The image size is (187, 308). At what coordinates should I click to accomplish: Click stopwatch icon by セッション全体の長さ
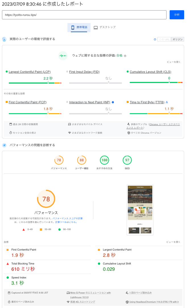(11, 133)
